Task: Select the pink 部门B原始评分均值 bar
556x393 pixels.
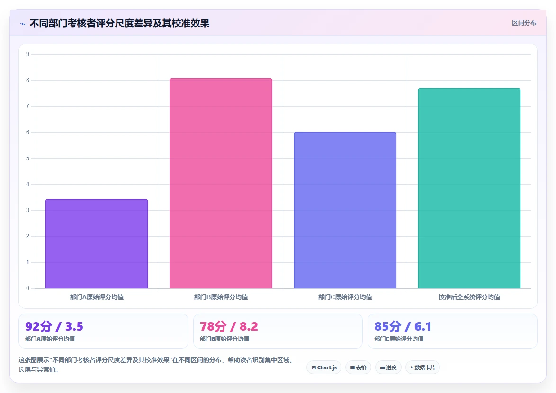Action: 221,183
